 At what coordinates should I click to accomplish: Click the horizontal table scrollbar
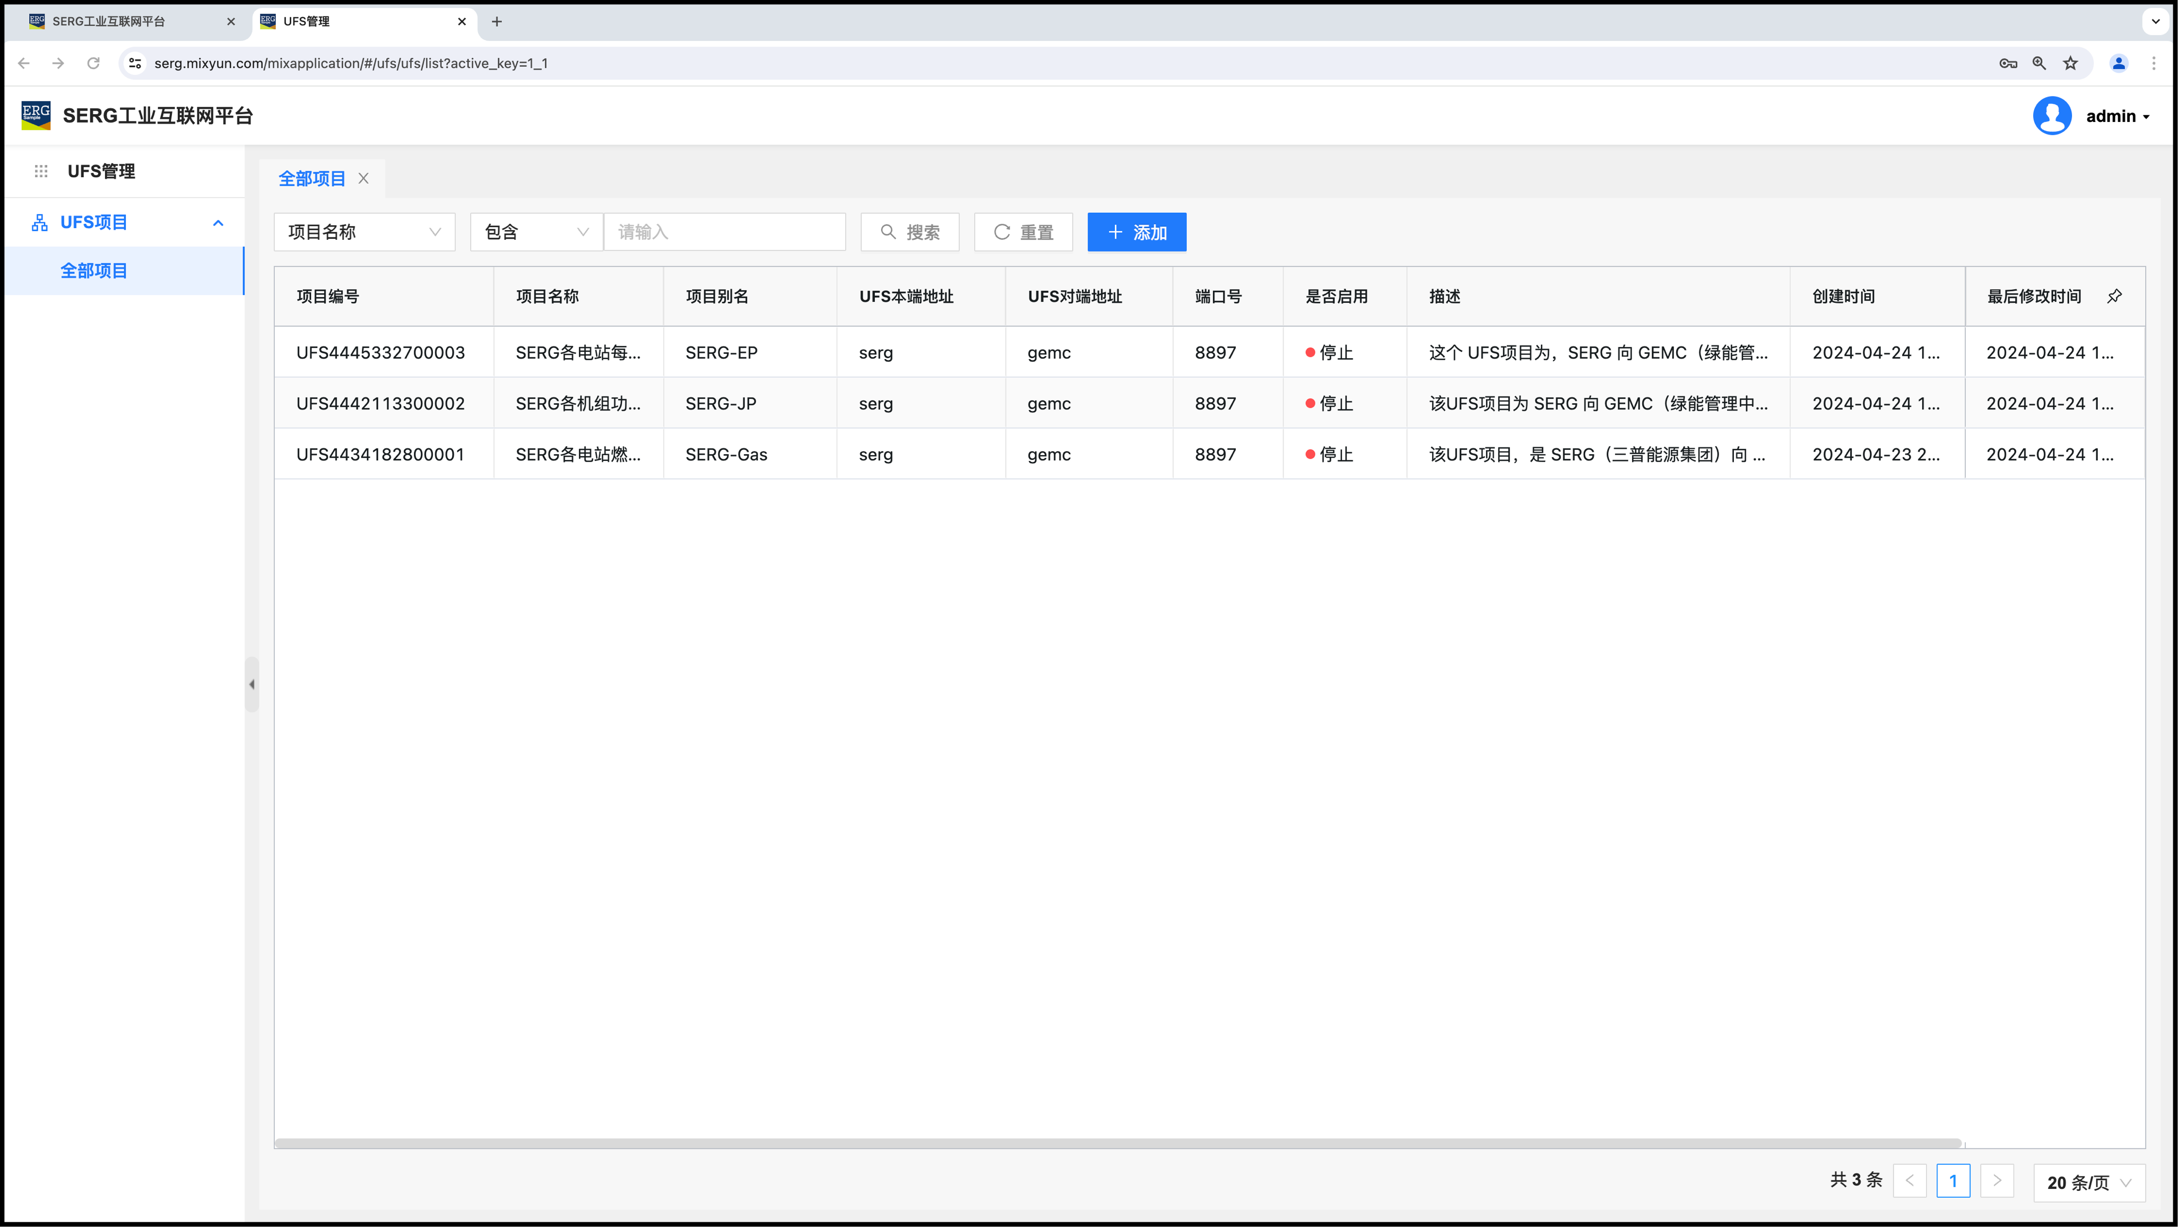pyautogui.click(x=1116, y=1143)
